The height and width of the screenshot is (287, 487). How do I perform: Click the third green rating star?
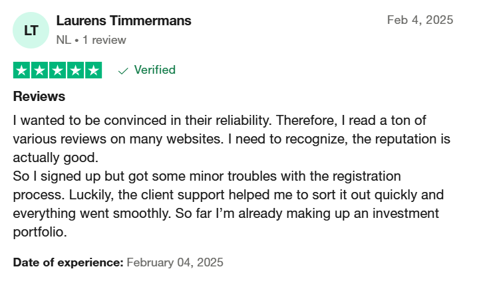point(57,70)
